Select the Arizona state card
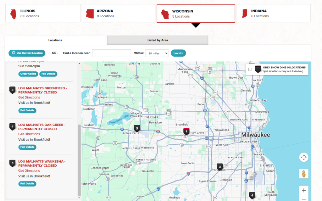322x201 pixels. (119, 13)
